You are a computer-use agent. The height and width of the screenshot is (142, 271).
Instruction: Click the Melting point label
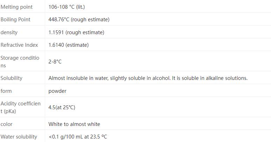(16, 7)
